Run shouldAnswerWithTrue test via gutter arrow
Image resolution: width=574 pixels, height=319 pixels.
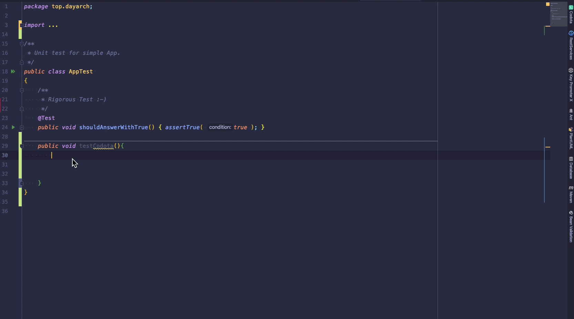click(x=13, y=127)
